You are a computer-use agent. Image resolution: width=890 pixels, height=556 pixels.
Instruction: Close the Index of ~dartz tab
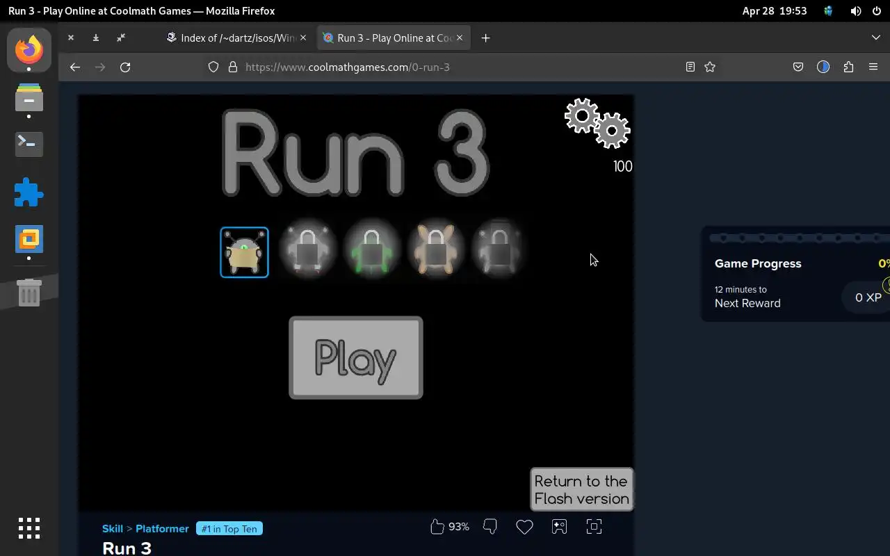click(303, 38)
